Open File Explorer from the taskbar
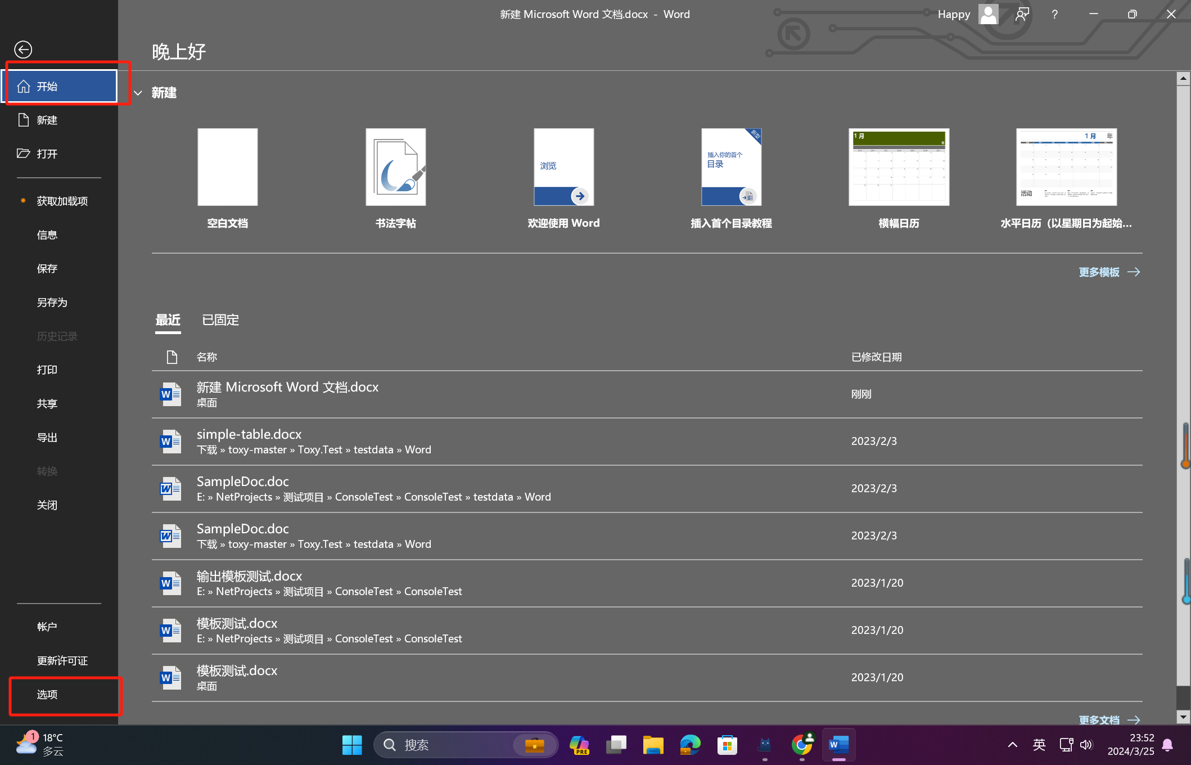 (x=653, y=745)
